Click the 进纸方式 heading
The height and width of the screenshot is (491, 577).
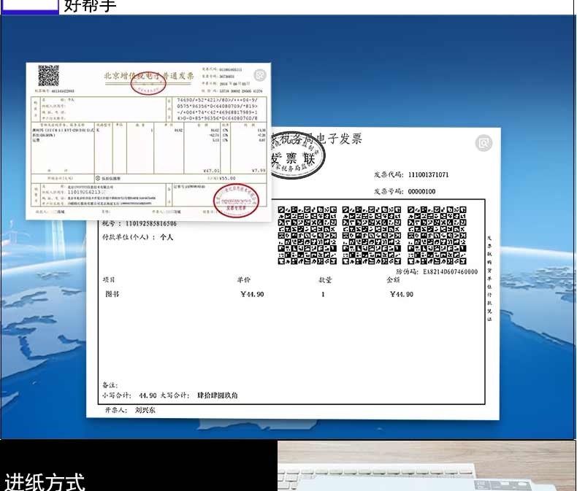pos(44,482)
